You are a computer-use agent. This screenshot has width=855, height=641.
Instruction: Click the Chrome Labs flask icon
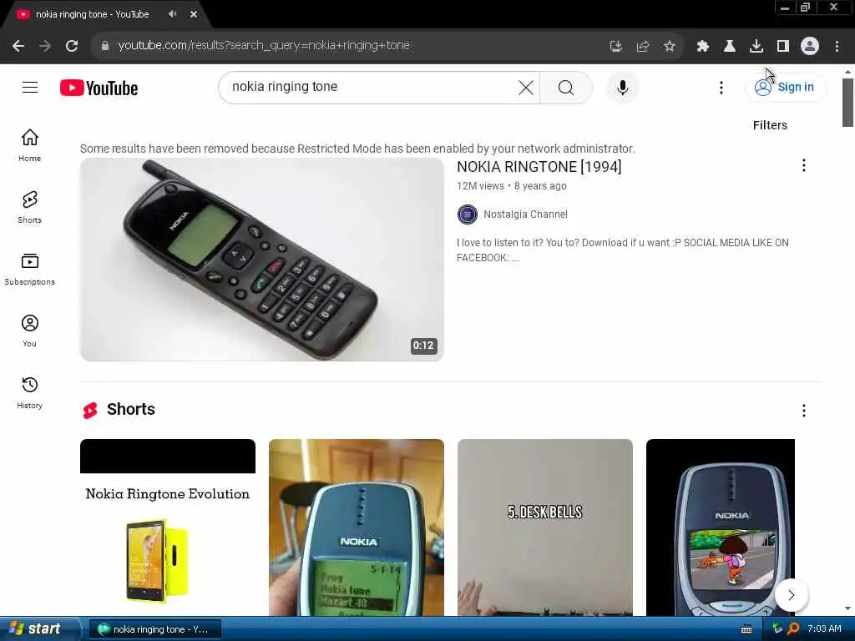[729, 47]
